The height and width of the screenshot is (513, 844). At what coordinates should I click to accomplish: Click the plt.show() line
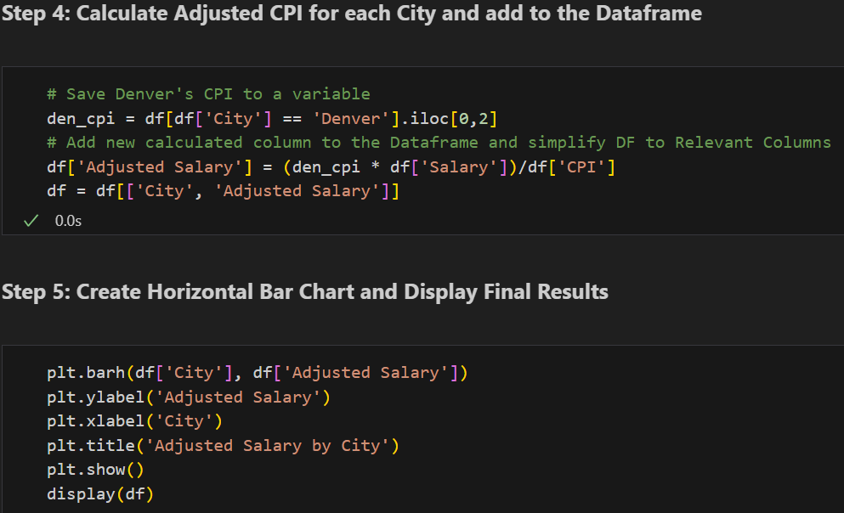[95, 470]
